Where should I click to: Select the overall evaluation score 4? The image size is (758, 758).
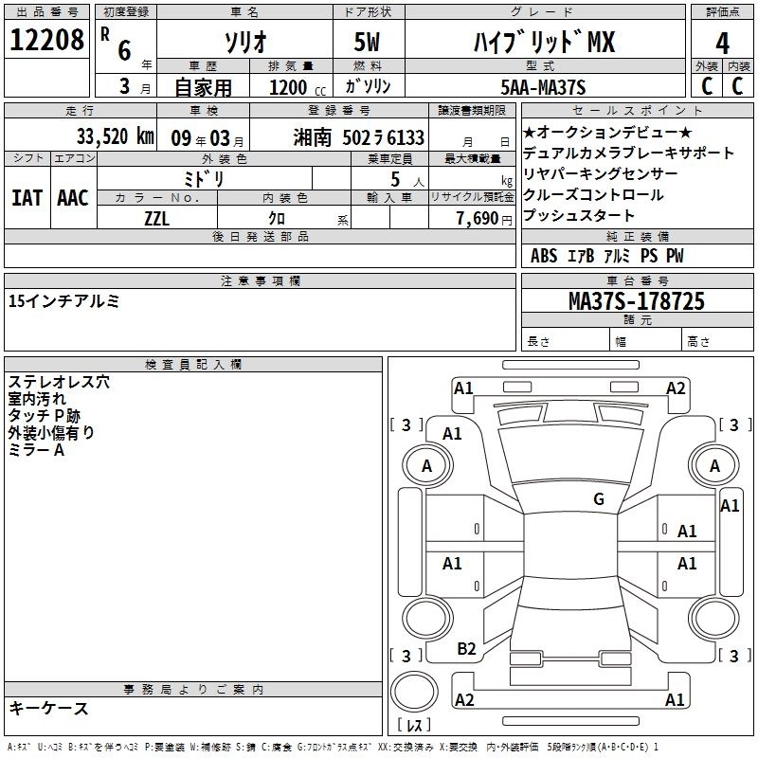click(x=723, y=43)
